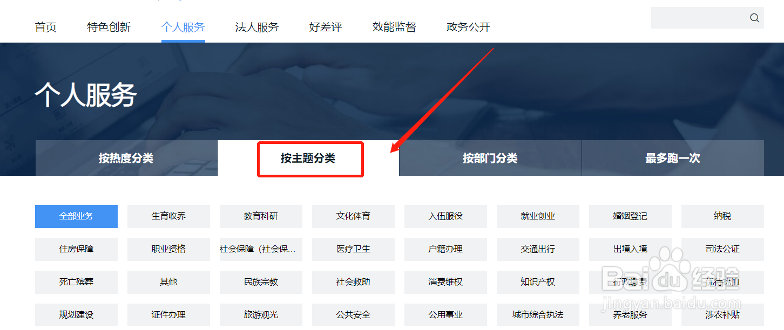
Task: Open the 法人服务 navigation item
Action: [x=257, y=27]
